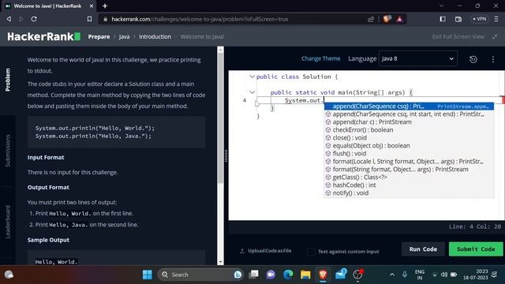Choose append(char c) autocomplete entry

[409, 122]
